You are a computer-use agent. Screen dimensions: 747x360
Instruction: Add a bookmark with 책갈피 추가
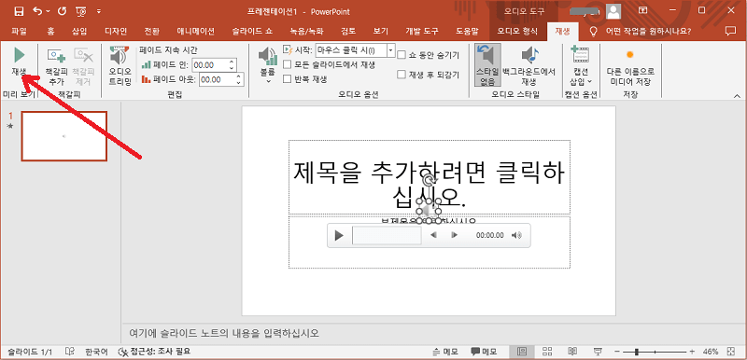click(56, 65)
